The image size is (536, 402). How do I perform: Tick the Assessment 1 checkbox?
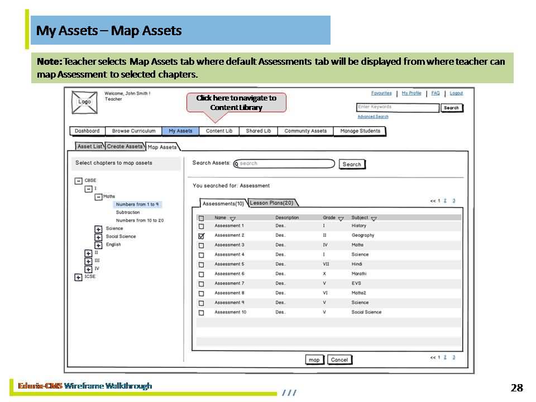point(202,226)
